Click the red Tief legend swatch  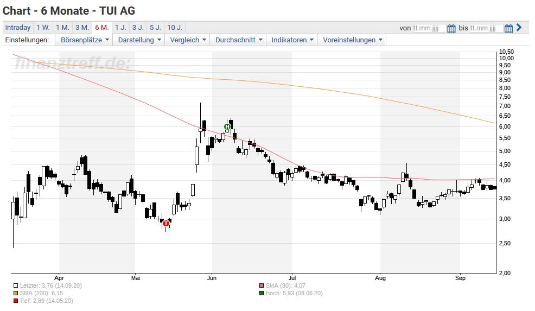pyautogui.click(x=16, y=301)
